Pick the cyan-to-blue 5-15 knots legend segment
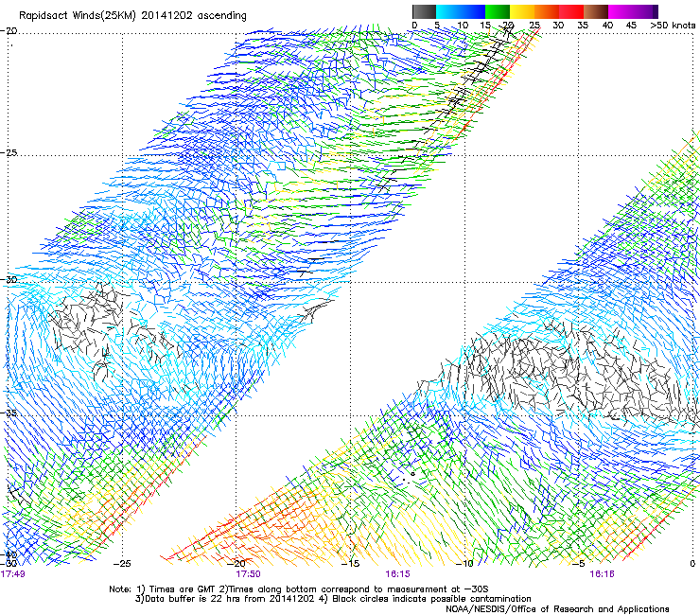Screen dimensions: 700x615 (461, 11)
